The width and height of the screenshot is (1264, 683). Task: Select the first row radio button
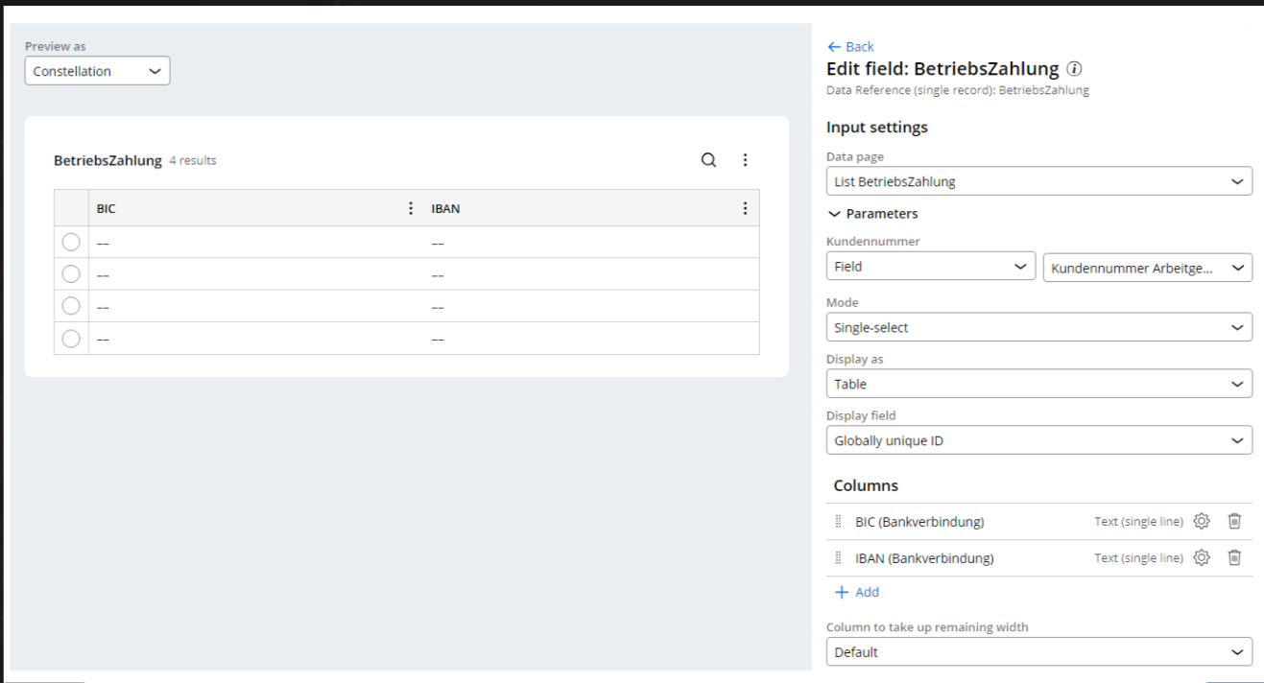click(x=71, y=243)
